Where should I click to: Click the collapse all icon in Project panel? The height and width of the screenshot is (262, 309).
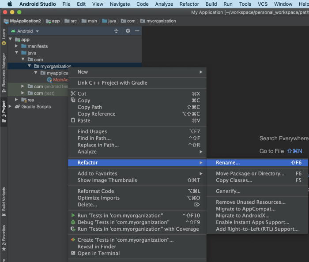[117, 31]
